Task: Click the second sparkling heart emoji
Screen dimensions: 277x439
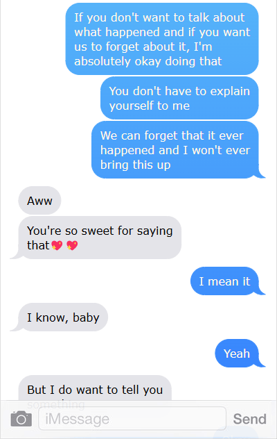Action: click(x=72, y=245)
